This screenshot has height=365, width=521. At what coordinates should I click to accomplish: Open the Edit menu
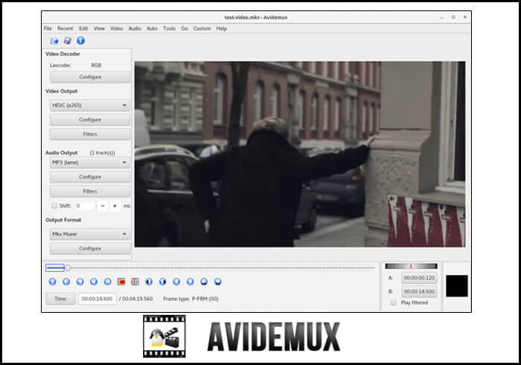83,28
